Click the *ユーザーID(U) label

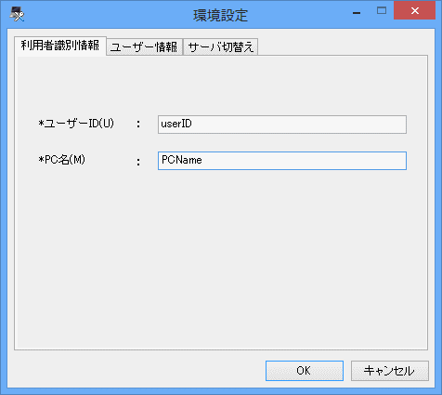click(76, 124)
